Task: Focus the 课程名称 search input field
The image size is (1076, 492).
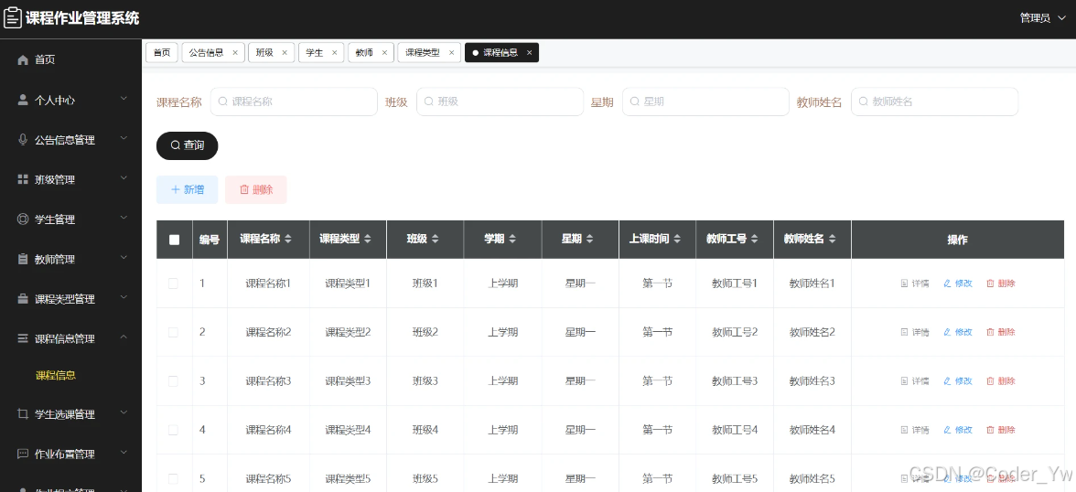Action: (x=294, y=102)
